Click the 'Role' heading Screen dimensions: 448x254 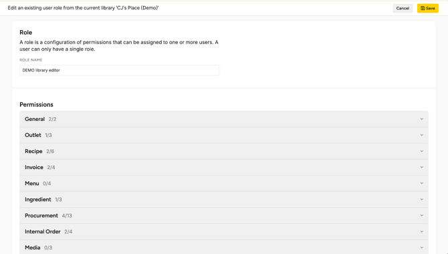tap(25, 32)
